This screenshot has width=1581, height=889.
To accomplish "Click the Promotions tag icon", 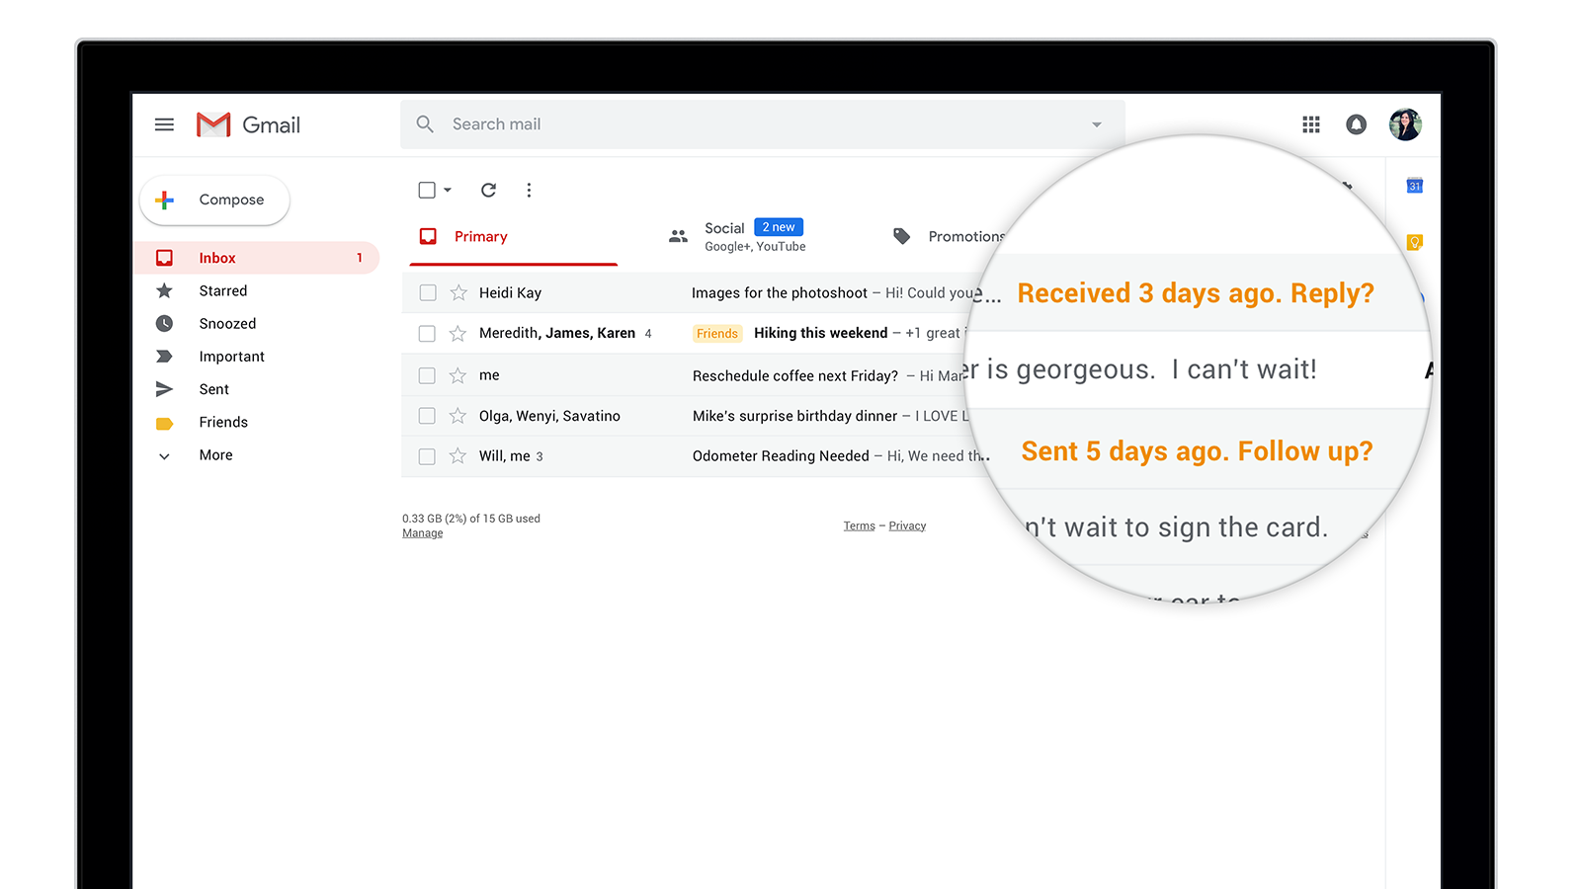I will click(901, 236).
